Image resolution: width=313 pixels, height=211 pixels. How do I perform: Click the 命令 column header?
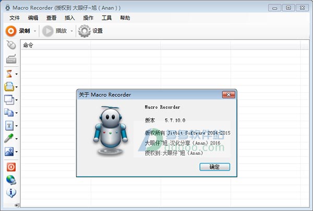click(56, 45)
